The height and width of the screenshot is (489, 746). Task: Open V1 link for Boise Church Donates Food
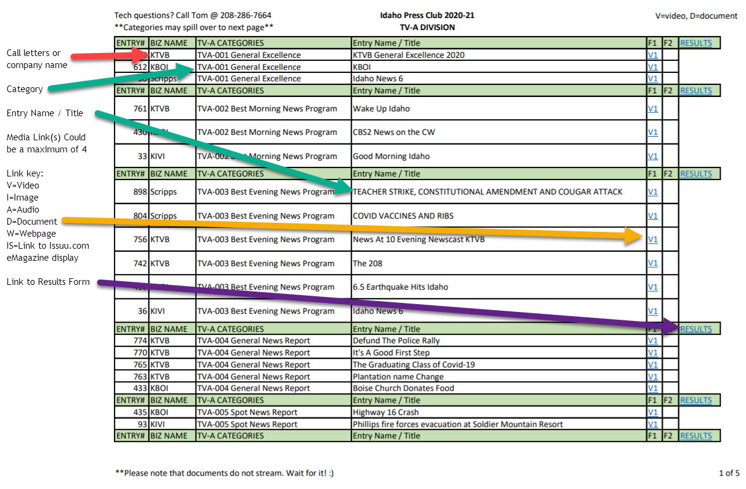click(653, 388)
